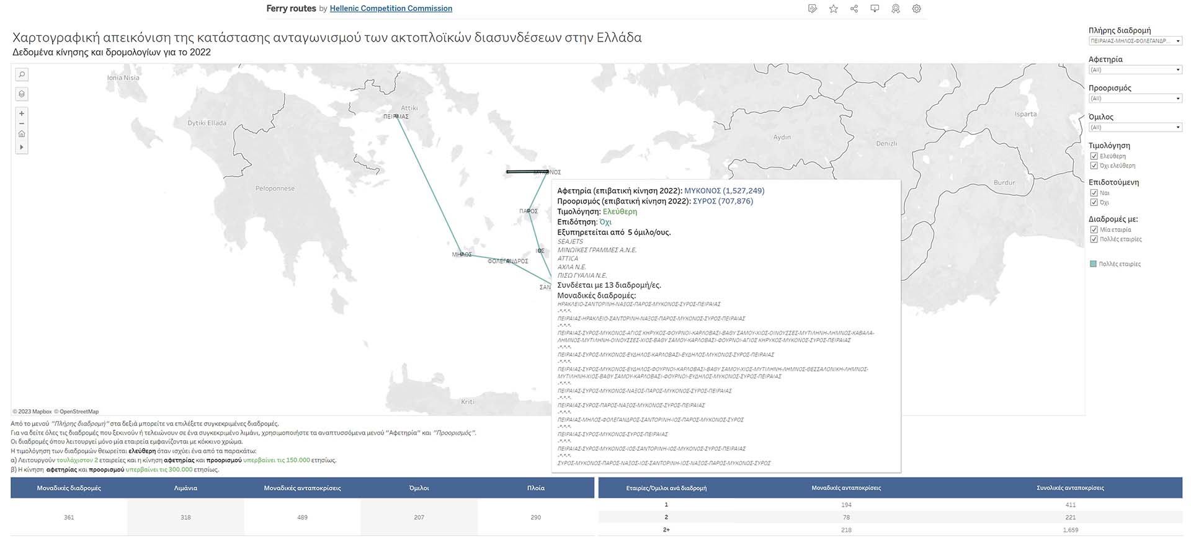
Task: Open the Πλήρης διαδρομή dropdown
Action: tap(1135, 41)
